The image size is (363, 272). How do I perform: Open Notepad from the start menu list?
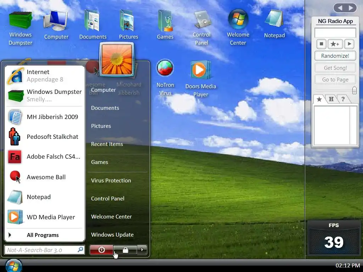coord(44,197)
